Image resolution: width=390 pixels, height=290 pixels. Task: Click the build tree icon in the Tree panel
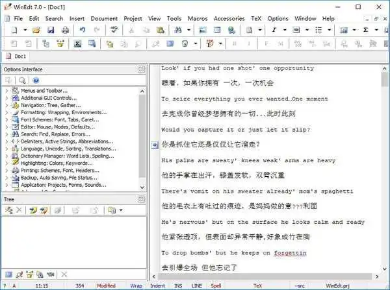[x=8, y=210]
